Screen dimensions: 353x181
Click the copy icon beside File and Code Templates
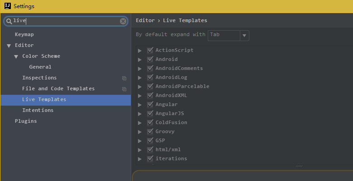click(x=124, y=89)
